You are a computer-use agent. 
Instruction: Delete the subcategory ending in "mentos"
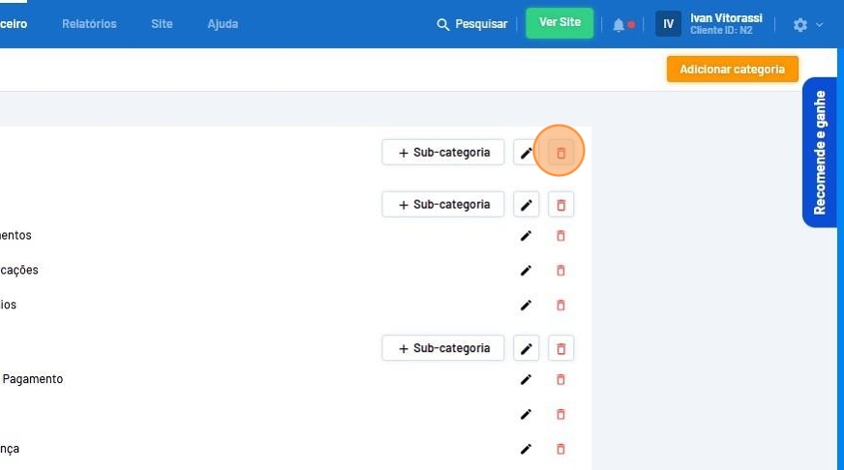560,236
